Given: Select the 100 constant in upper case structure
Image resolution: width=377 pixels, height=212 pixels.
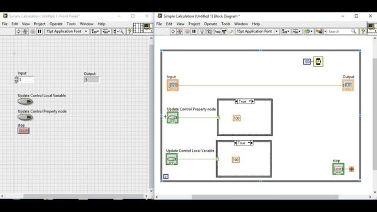Looking at the screenshot, I should coord(237,118).
